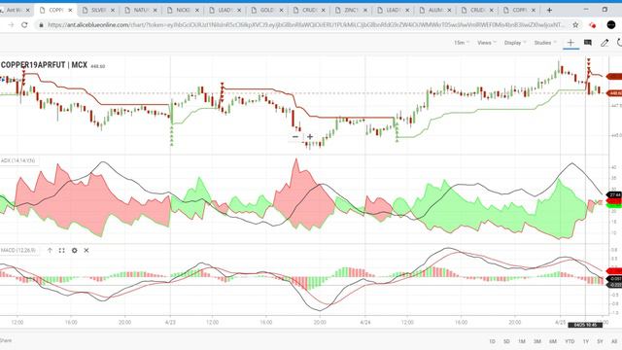Select the crosshair tool in the chart toolbar
The height and width of the screenshot is (350, 622).
click(x=570, y=43)
